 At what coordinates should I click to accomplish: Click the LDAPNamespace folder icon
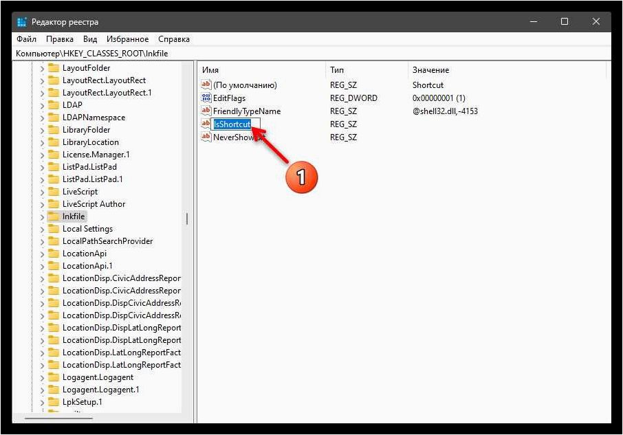(x=53, y=118)
